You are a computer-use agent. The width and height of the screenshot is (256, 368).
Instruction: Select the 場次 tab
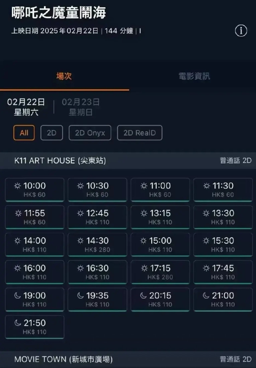[x=64, y=76]
